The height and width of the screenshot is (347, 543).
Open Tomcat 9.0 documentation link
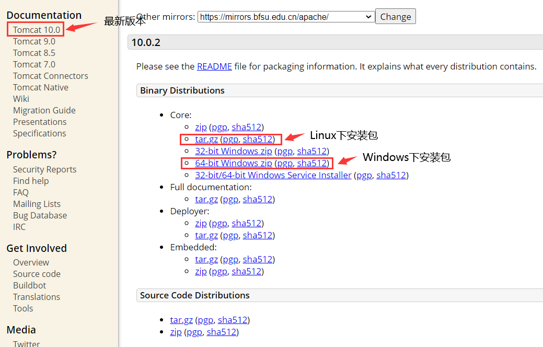(x=34, y=41)
